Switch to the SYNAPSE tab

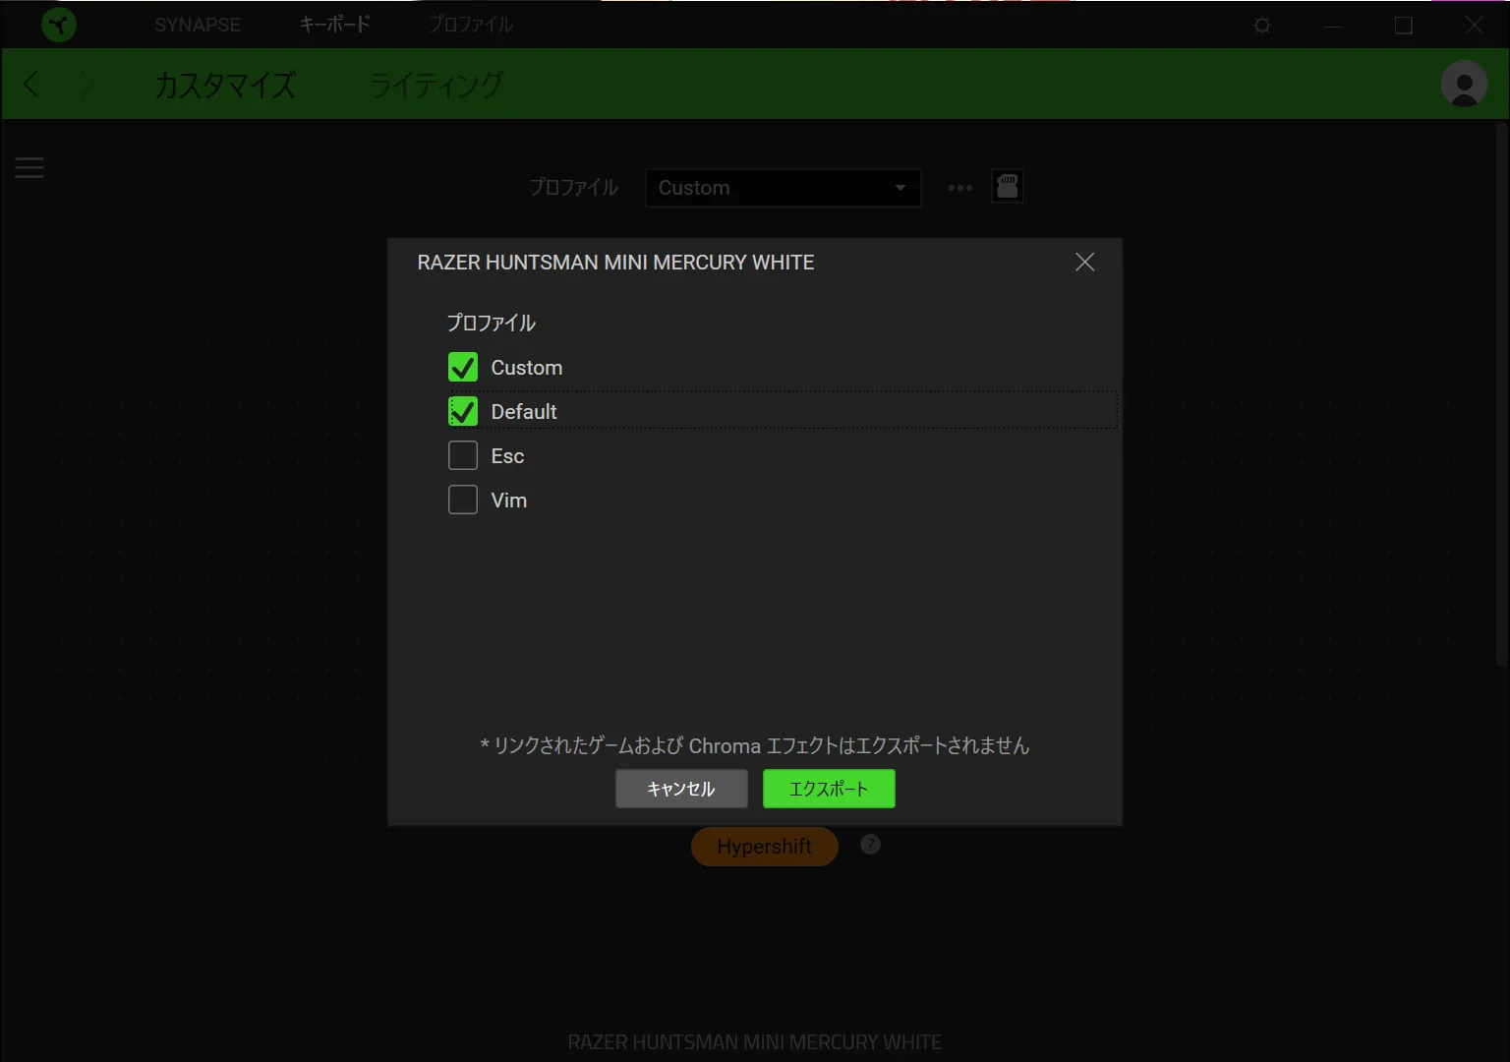198,25
